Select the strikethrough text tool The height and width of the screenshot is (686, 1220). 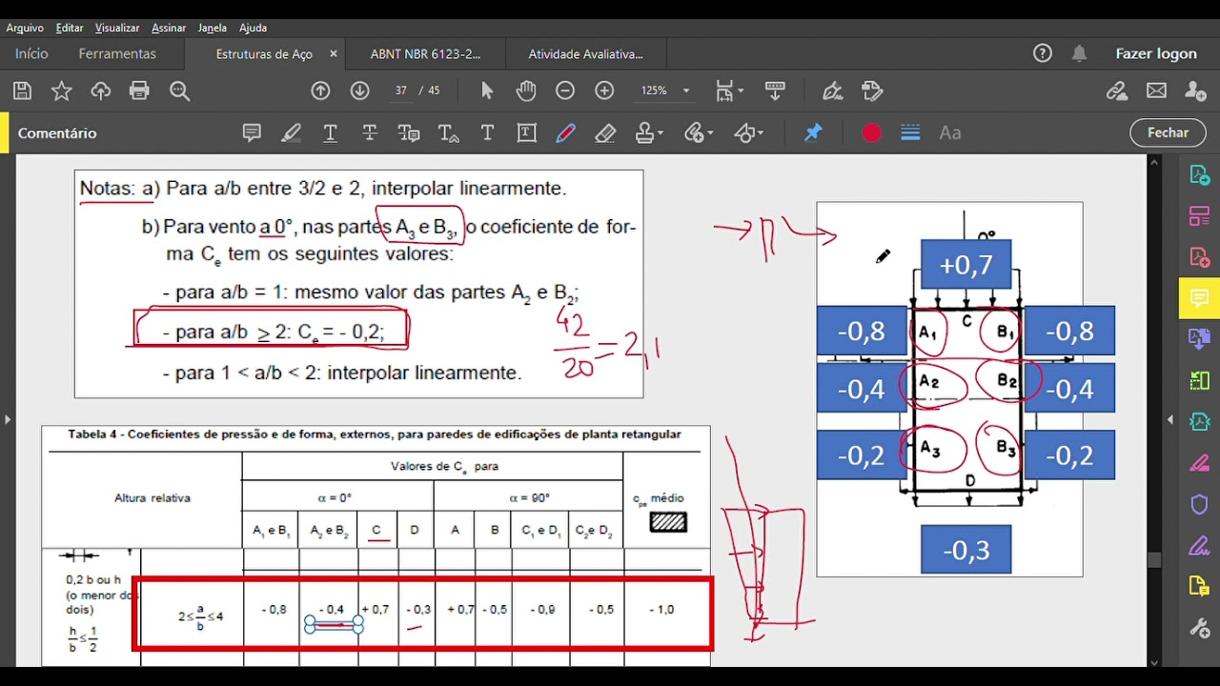tap(370, 133)
